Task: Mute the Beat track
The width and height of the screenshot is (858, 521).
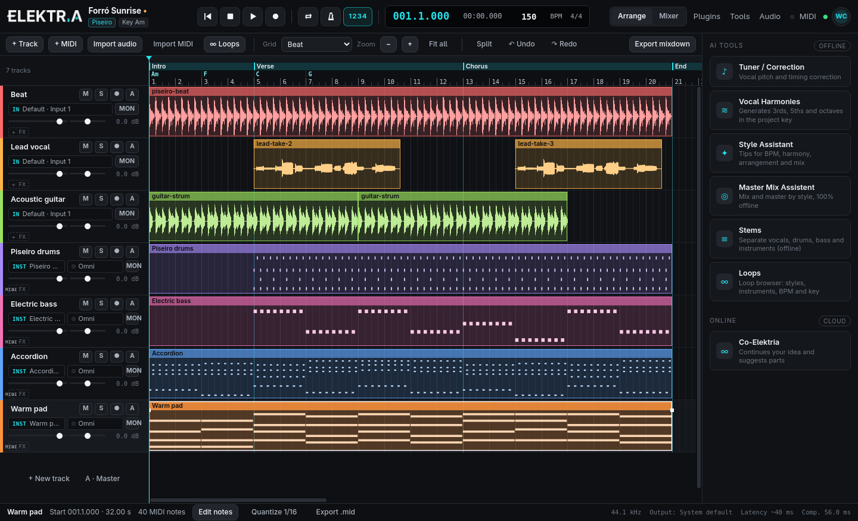Action: click(x=86, y=94)
